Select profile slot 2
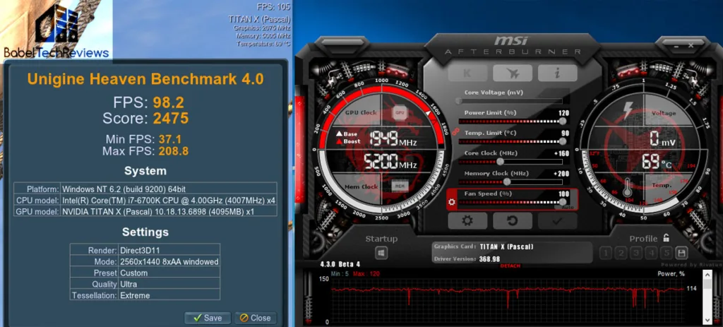 [621, 253]
